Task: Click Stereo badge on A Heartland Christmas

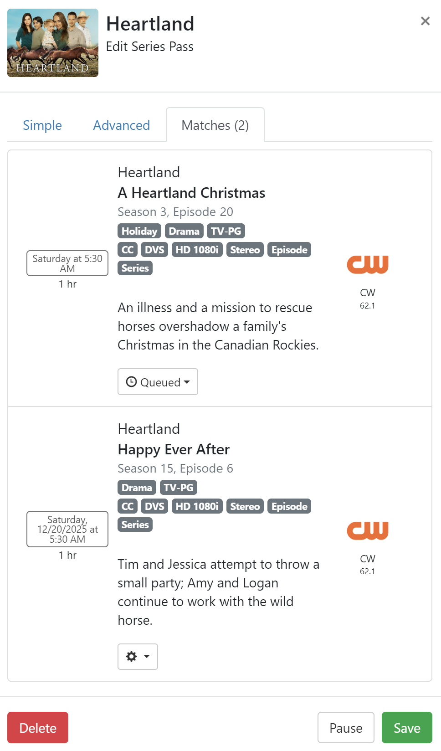Action: tap(245, 250)
